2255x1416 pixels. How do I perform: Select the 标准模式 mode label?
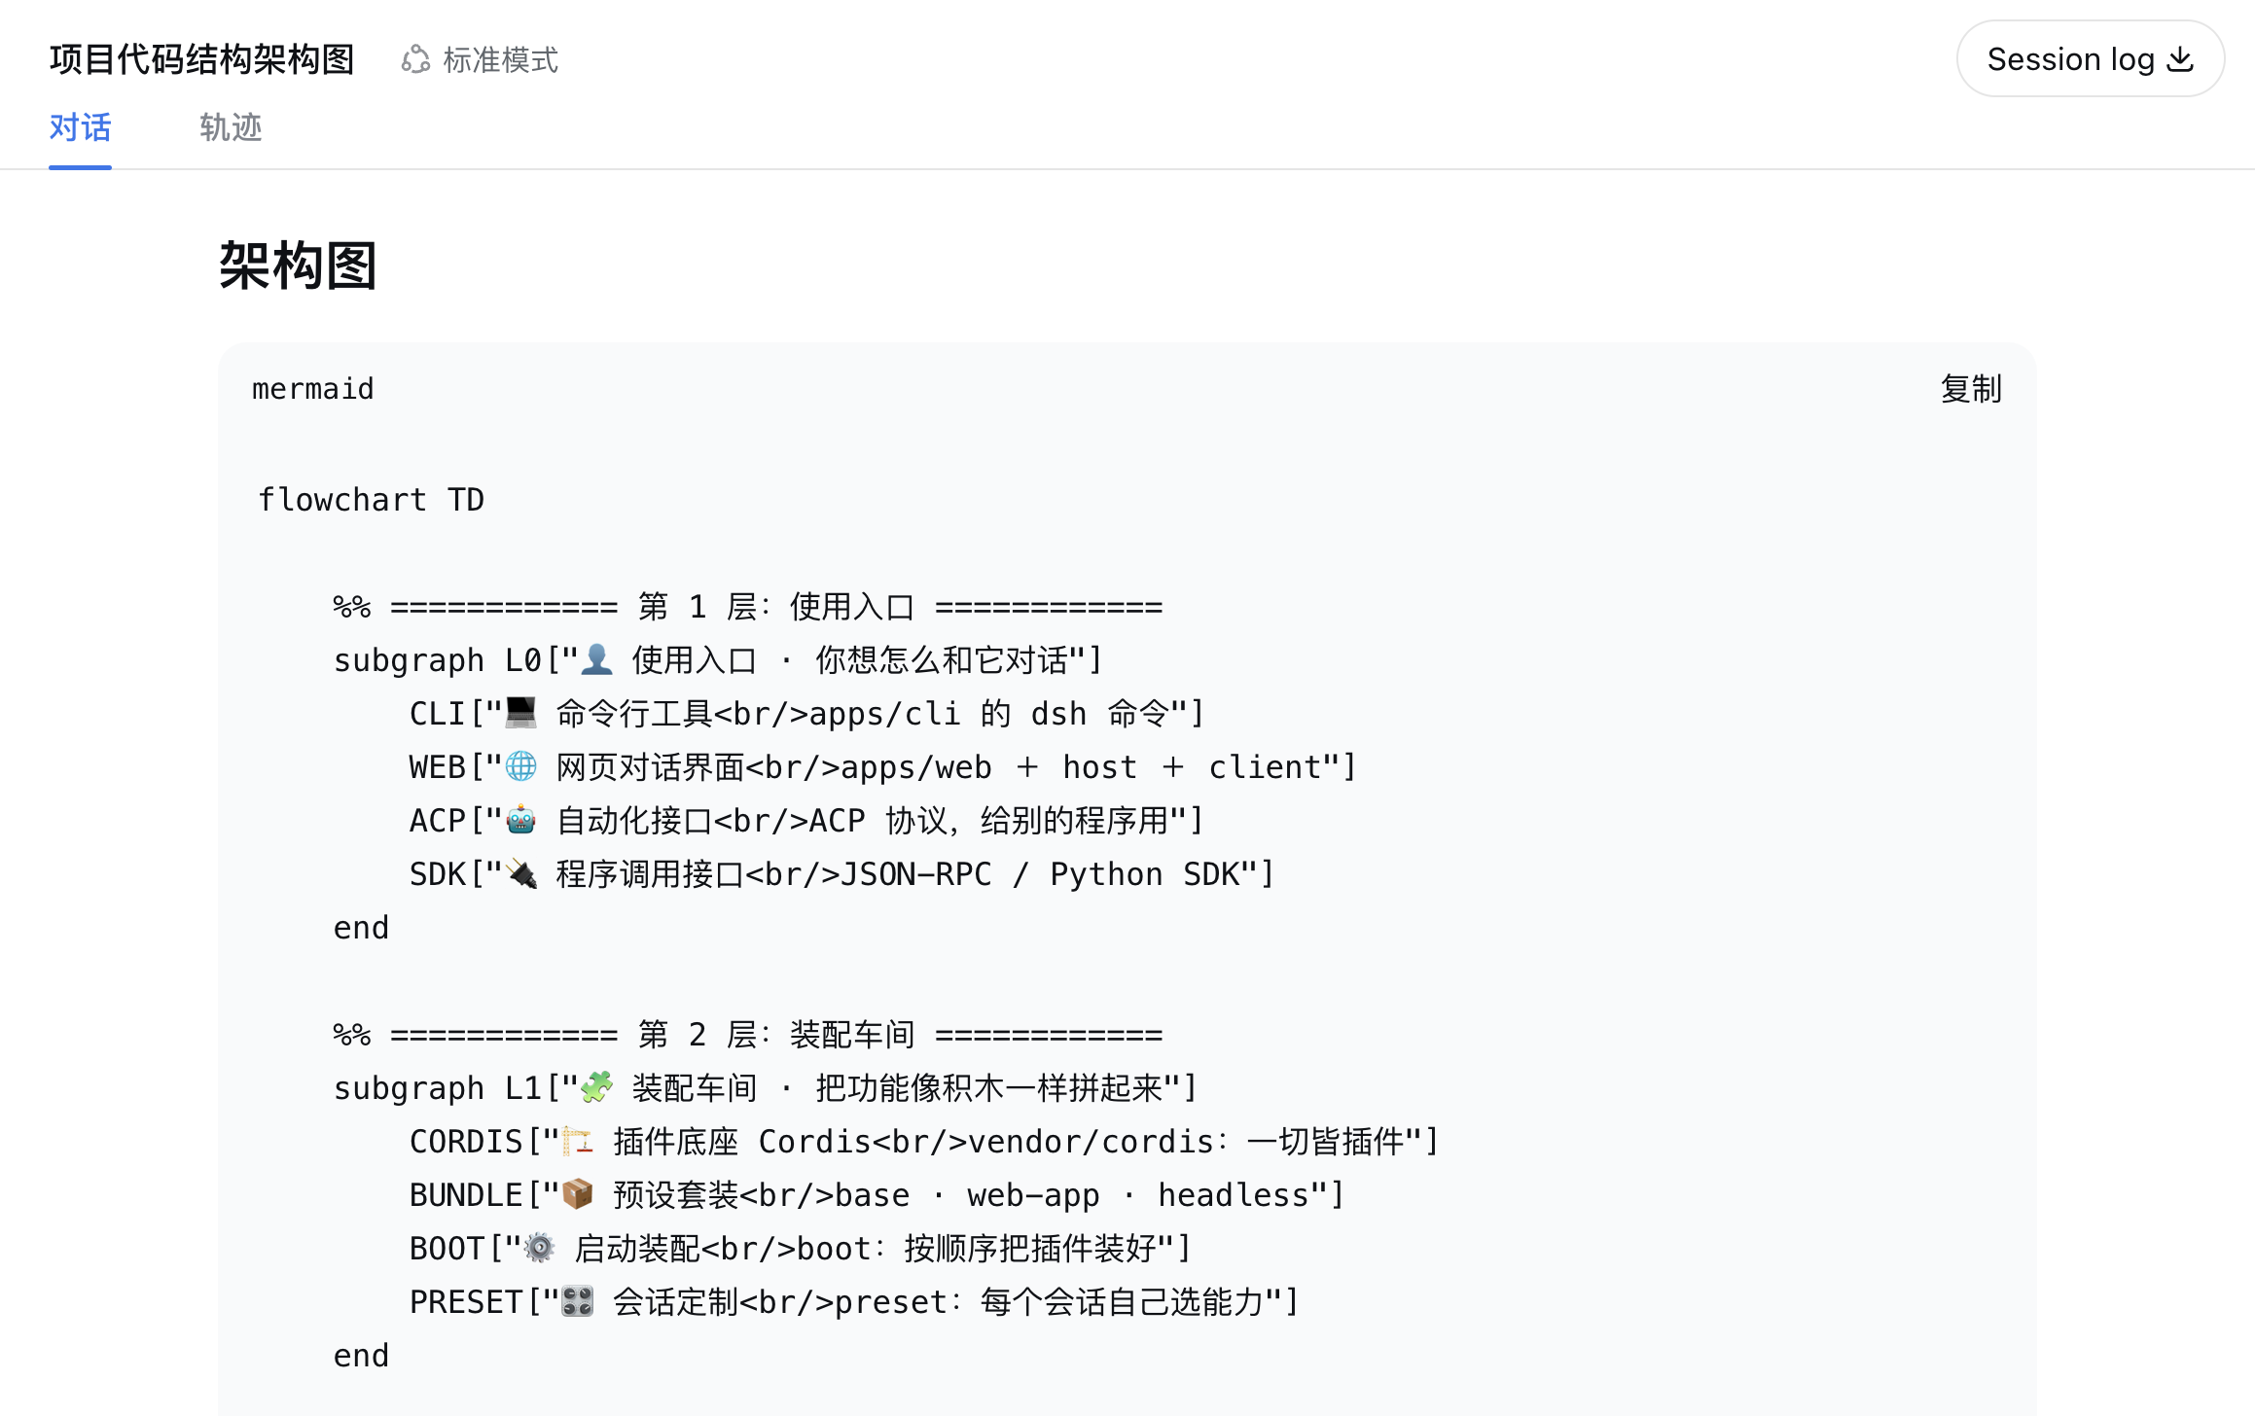point(501,60)
